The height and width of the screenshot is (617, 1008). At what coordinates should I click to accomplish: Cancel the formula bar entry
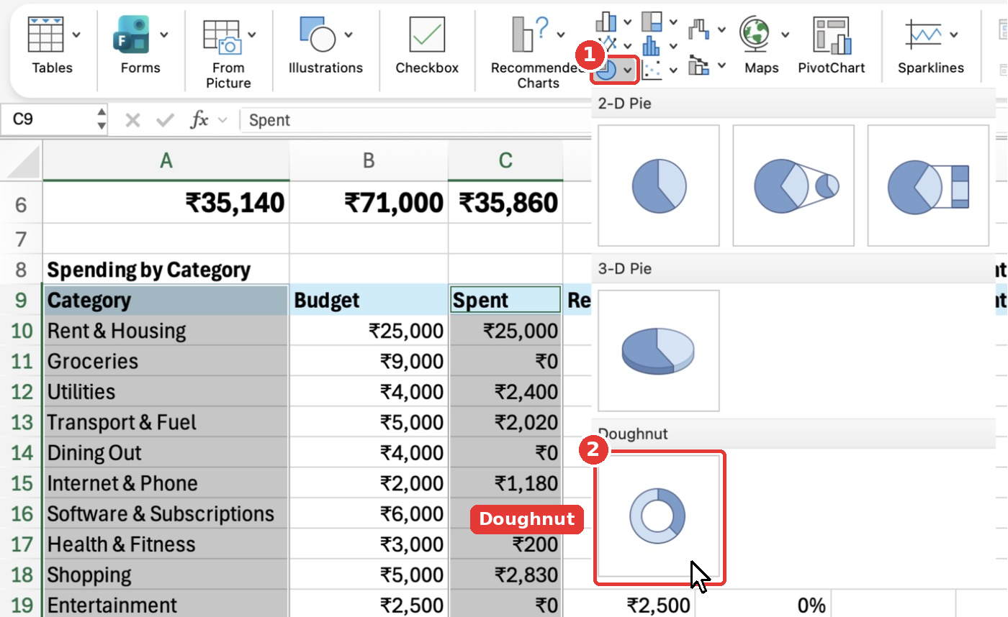click(x=132, y=120)
